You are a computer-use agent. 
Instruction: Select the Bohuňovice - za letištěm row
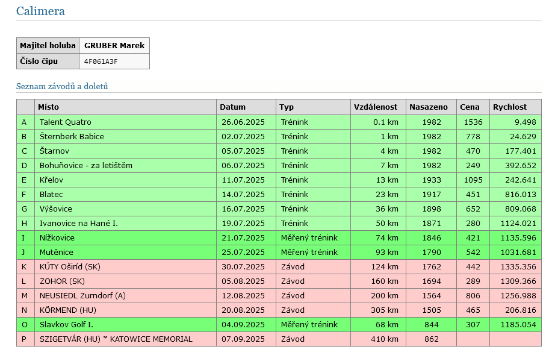(85, 166)
